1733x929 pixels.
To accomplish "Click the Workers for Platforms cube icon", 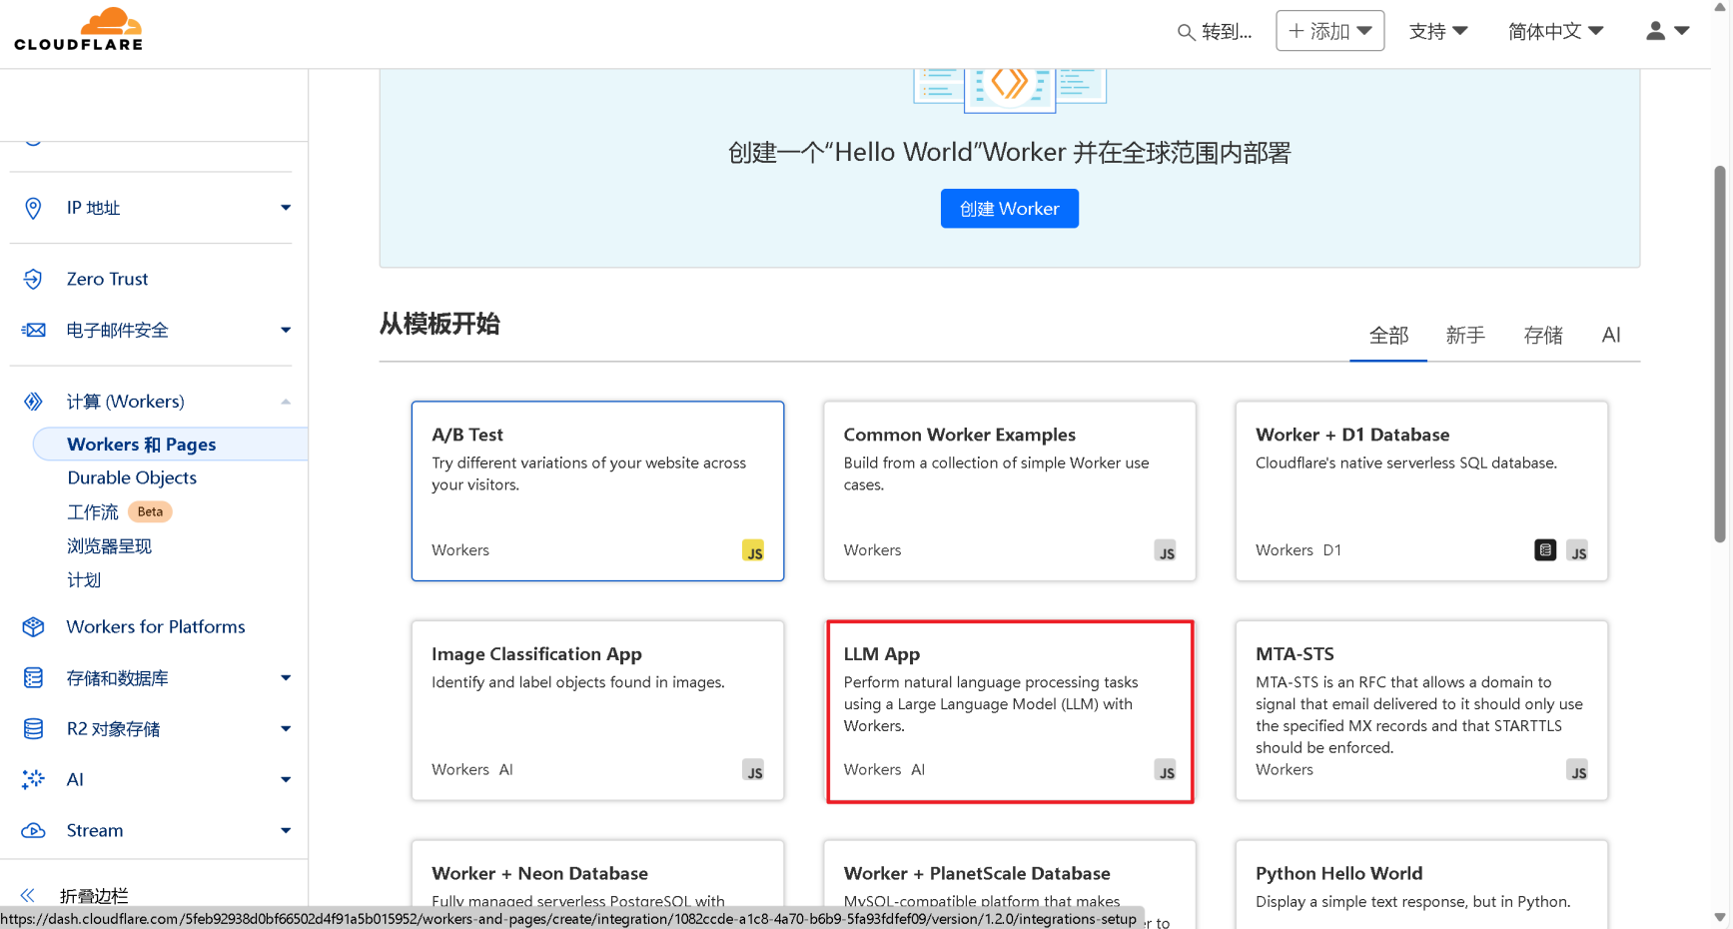I will (x=33, y=626).
